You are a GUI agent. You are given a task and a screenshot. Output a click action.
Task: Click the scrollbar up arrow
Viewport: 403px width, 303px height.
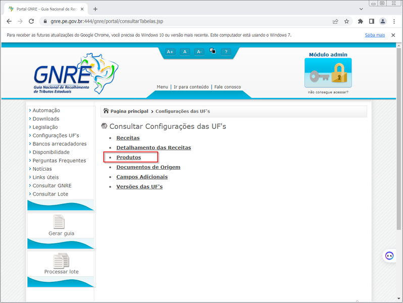[398, 45]
